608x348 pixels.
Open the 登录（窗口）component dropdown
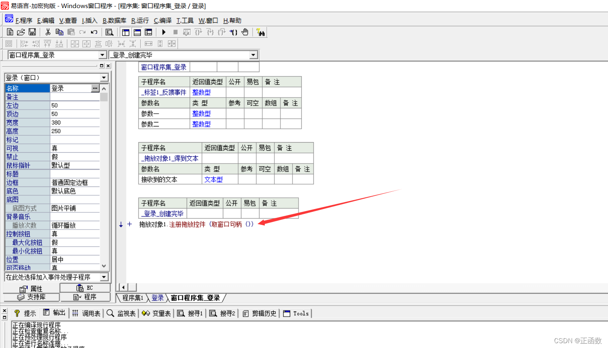(104, 77)
